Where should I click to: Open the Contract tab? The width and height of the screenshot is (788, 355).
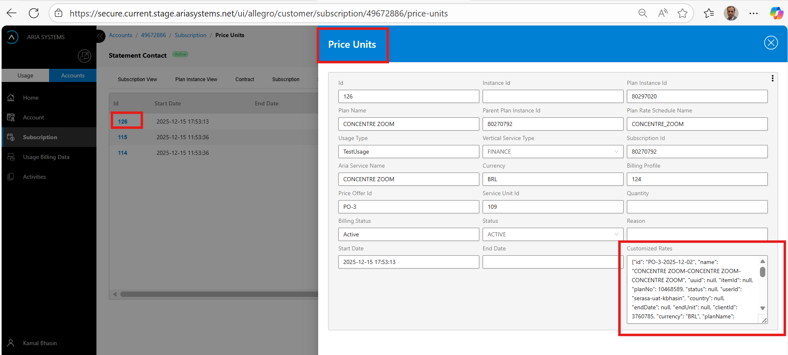click(x=245, y=79)
